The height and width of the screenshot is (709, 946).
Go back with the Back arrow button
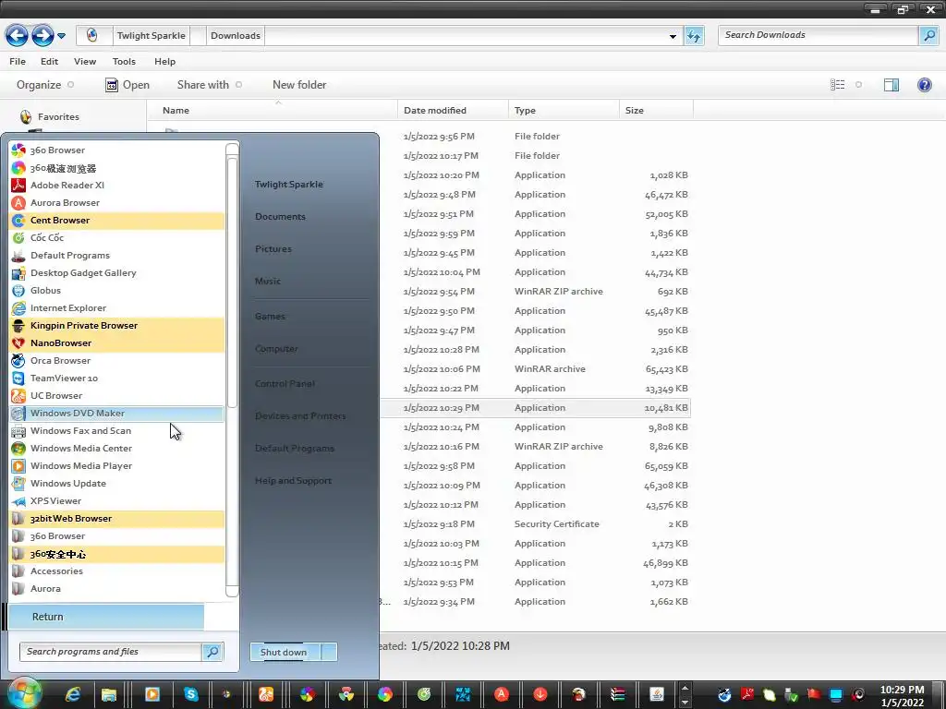pyautogui.click(x=17, y=36)
